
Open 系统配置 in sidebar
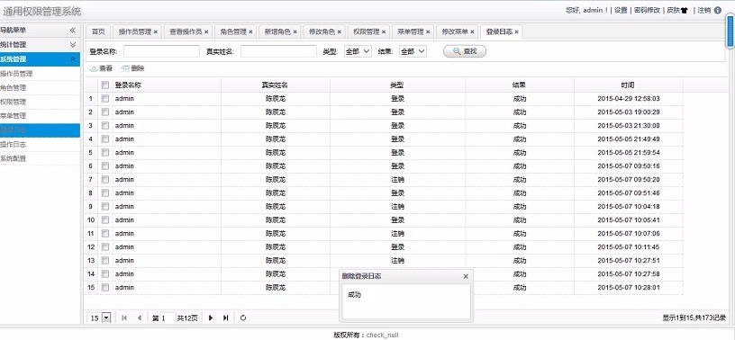click(x=14, y=158)
